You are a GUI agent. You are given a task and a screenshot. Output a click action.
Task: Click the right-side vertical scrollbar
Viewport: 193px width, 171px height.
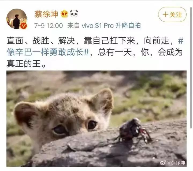(191, 68)
